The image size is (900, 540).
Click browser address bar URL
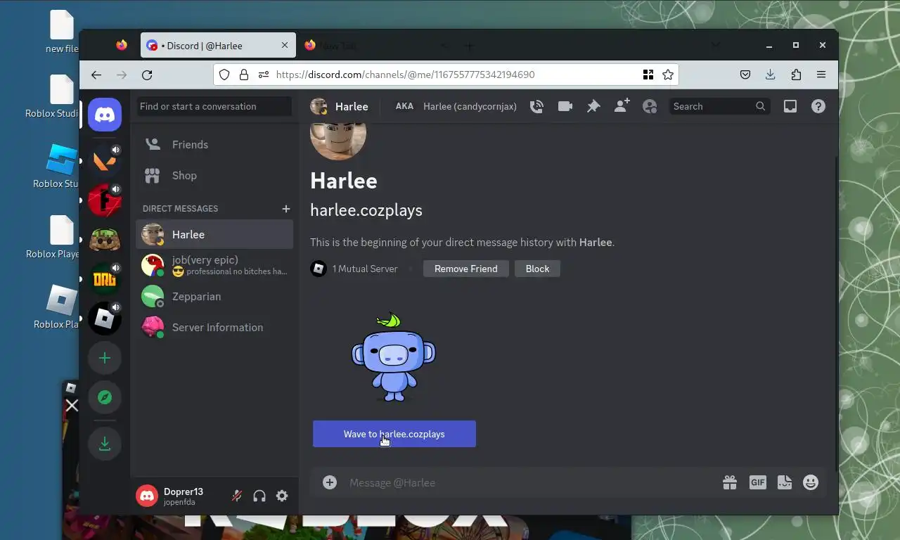(405, 75)
